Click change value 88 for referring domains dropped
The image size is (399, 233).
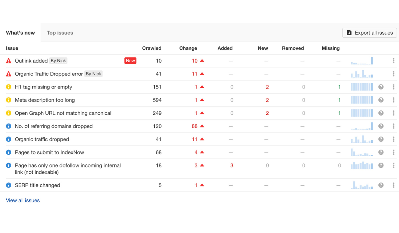[195, 126]
